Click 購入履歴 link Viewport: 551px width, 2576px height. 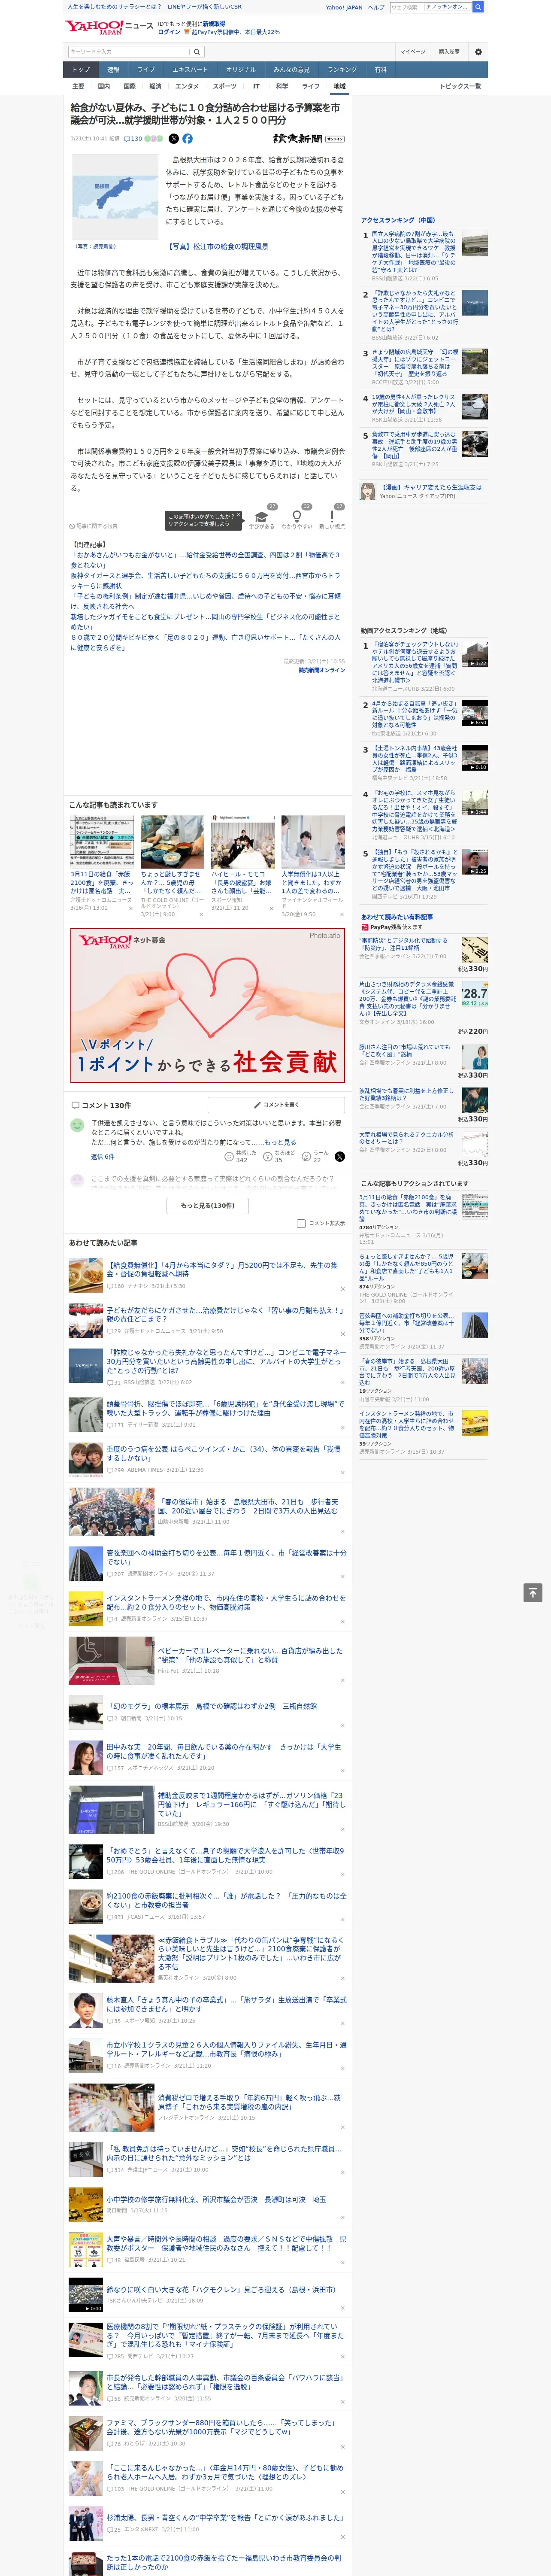tap(449, 51)
